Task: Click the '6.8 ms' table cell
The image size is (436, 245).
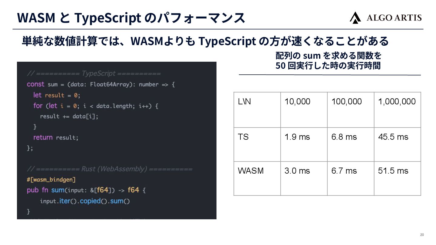Action: pyautogui.click(x=351, y=145)
